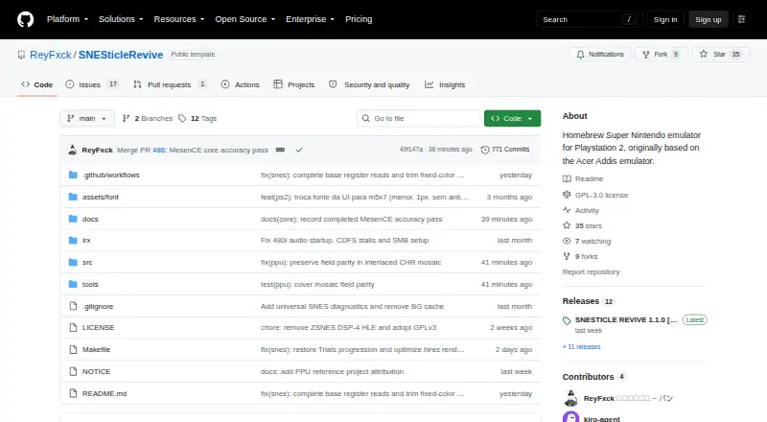Select the Code tab
This screenshot has height=422, width=767.
tap(37, 84)
